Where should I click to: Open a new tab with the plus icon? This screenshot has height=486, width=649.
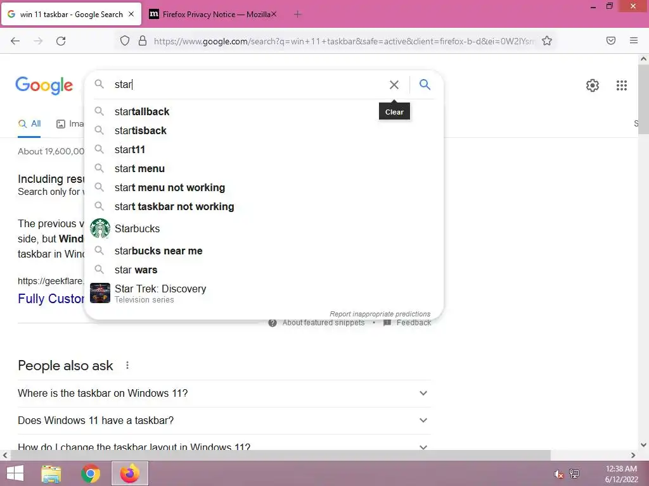pos(297,15)
